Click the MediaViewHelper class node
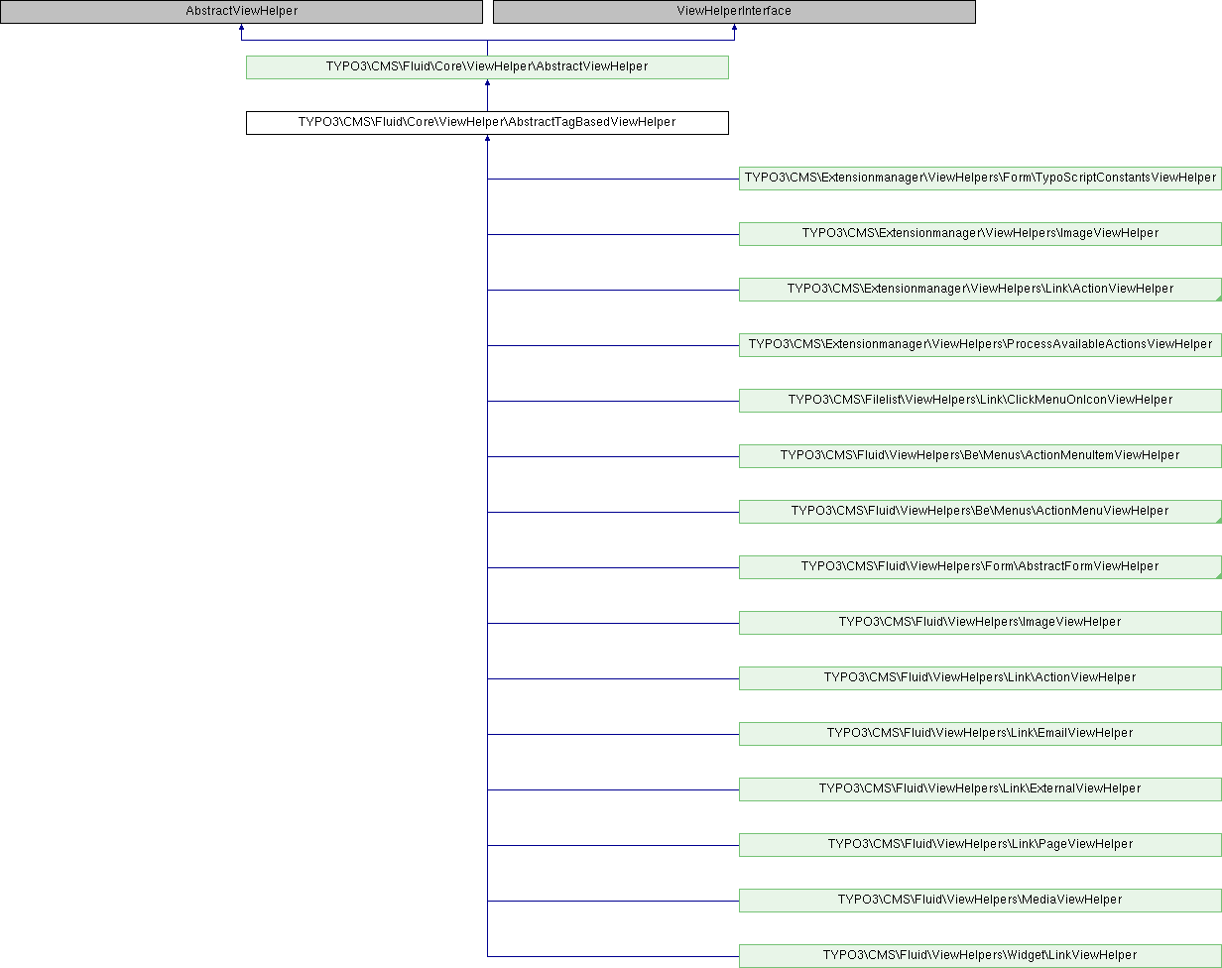 point(980,901)
